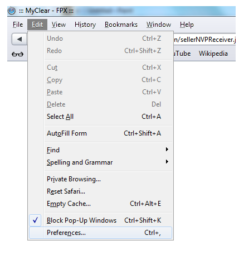Viewport: 239px width, 255px height.
Task: Open the Bookmarks menu
Action: tap(121, 25)
